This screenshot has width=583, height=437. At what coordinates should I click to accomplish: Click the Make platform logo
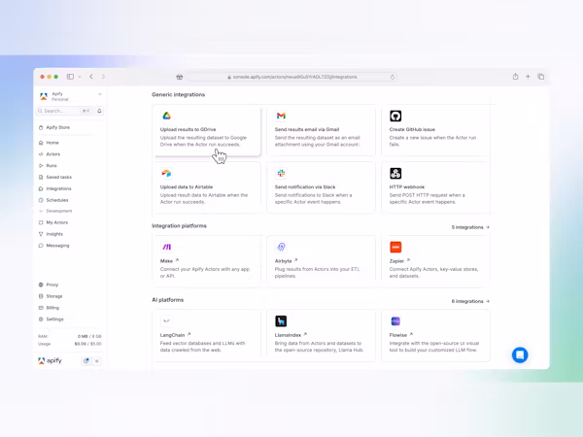[x=166, y=247]
